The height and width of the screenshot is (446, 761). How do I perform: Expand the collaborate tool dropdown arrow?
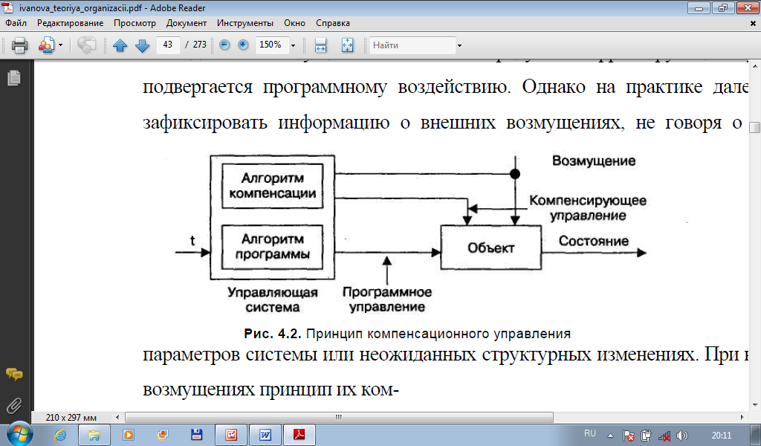point(61,45)
